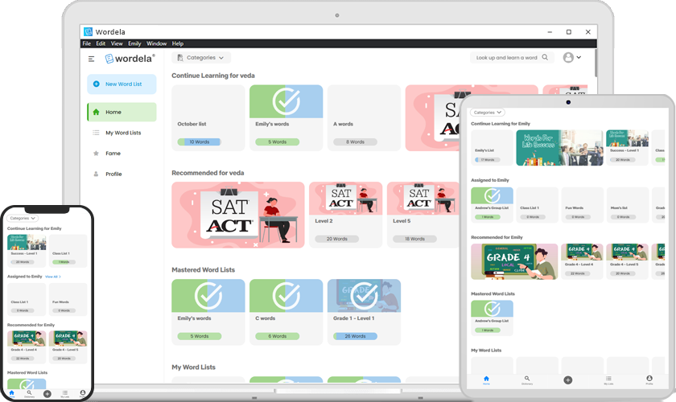The width and height of the screenshot is (676, 402).
Task: Click the Fame star icon in sidebar
Action: pos(96,154)
